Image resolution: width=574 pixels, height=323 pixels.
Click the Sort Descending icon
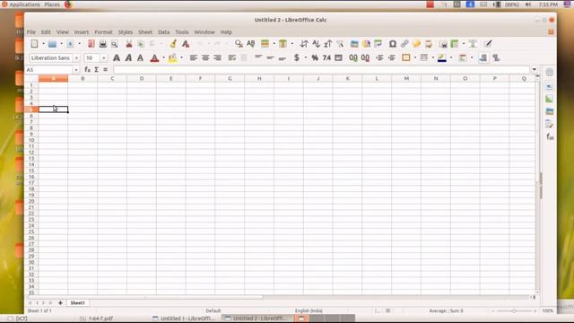328,44
